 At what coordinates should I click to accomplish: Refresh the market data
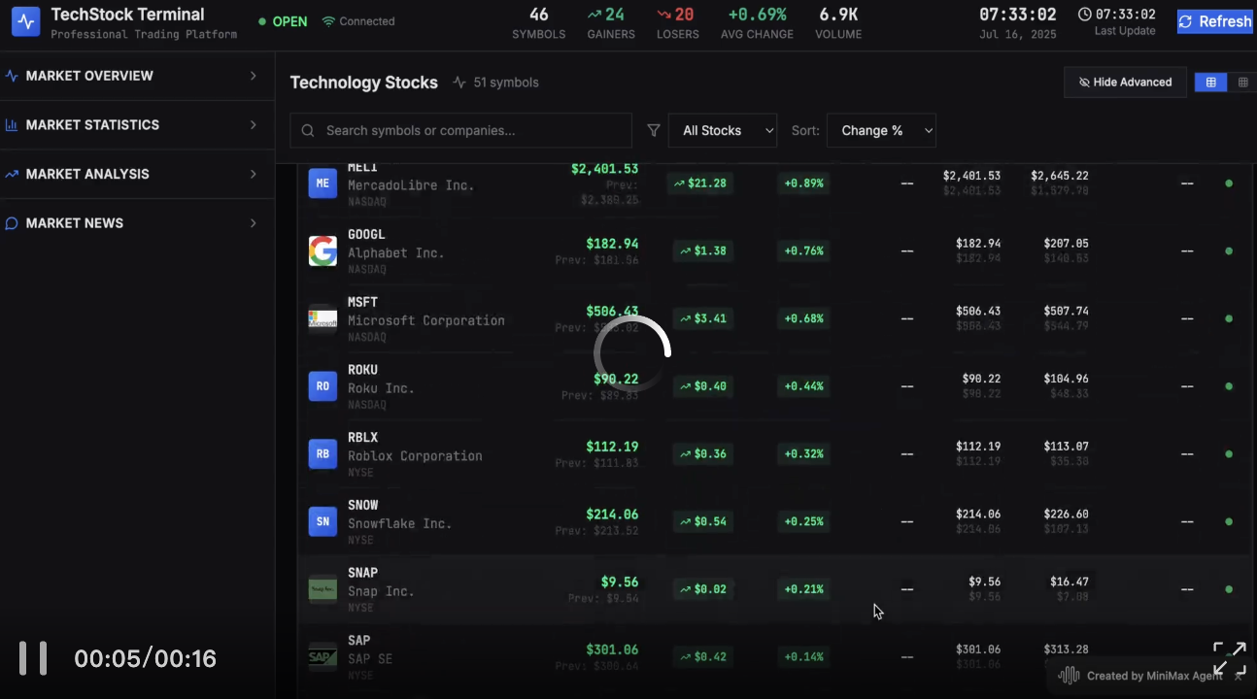point(1215,21)
